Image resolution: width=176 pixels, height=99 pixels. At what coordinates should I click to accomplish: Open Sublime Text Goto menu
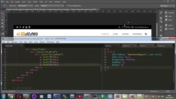31,42
